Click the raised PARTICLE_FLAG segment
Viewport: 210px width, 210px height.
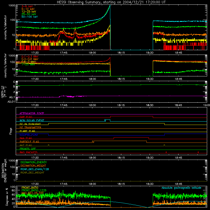120,141
